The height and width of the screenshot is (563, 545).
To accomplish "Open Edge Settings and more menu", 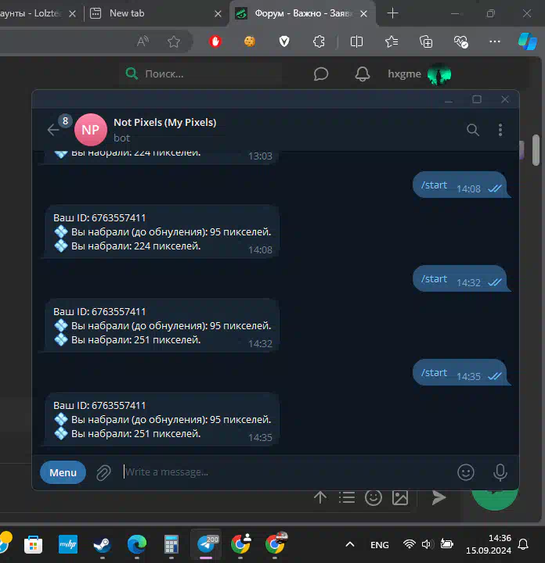I will [495, 41].
